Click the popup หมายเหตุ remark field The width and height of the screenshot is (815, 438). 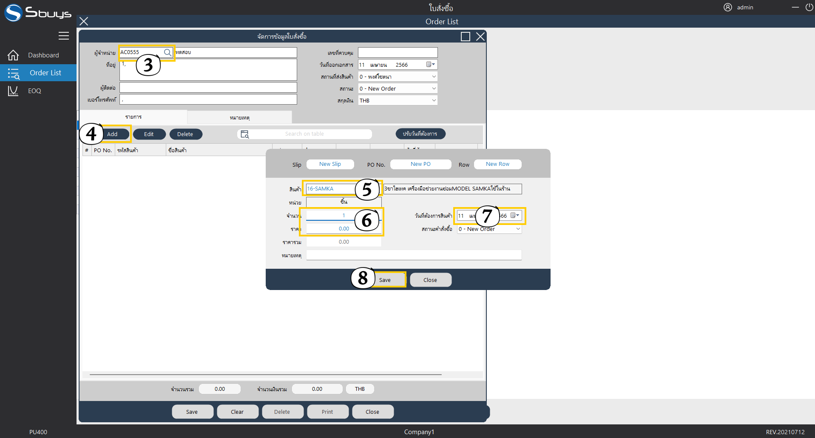click(413, 255)
